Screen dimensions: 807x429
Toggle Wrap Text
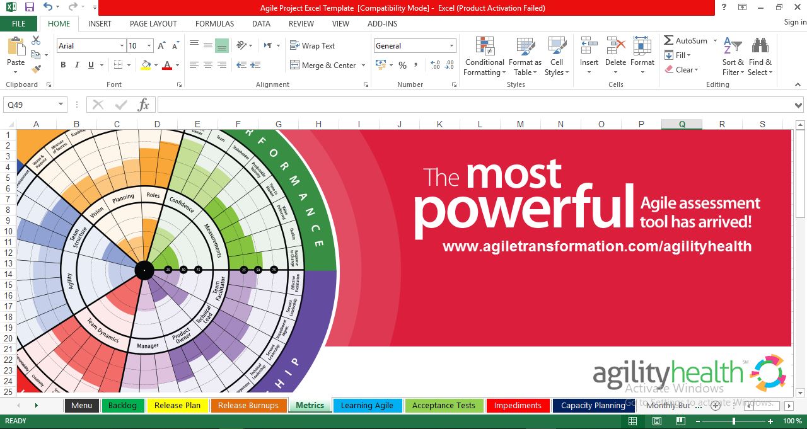coord(312,45)
